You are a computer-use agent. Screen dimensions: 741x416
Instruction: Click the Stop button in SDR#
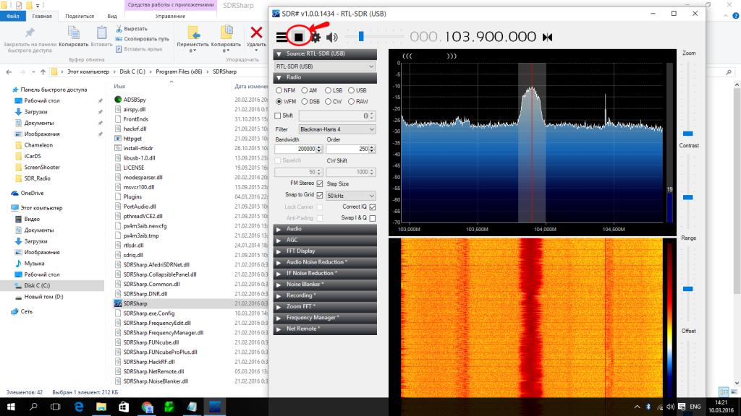[x=298, y=37]
